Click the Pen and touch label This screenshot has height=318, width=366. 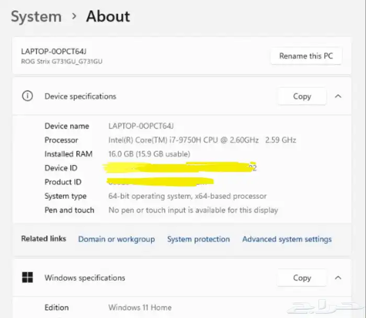(x=70, y=210)
